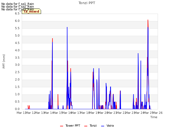
Task: Click the 3.0 y-axis tick label
Action: click(17, 65)
